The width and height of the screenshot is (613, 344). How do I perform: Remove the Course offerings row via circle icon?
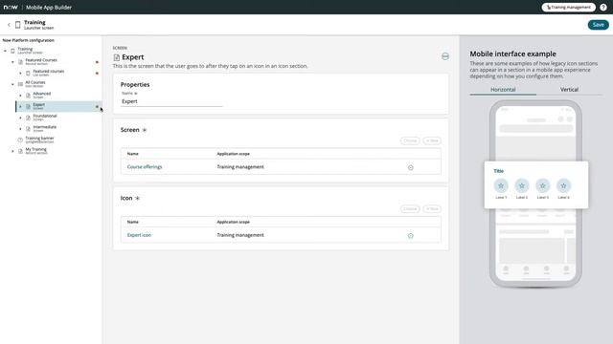411,167
